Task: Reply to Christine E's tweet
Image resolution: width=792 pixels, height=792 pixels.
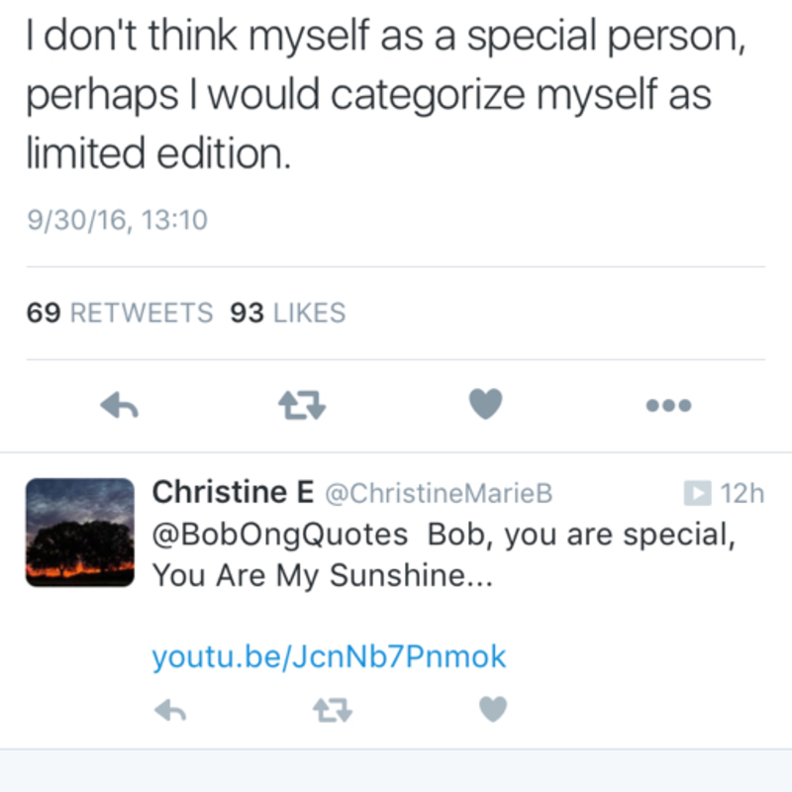Action: 172,709
